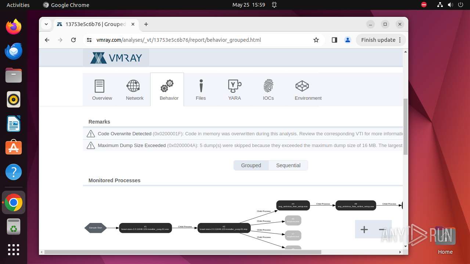
Task: Open volume indicator in system tray
Action: [x=450, y=5]
